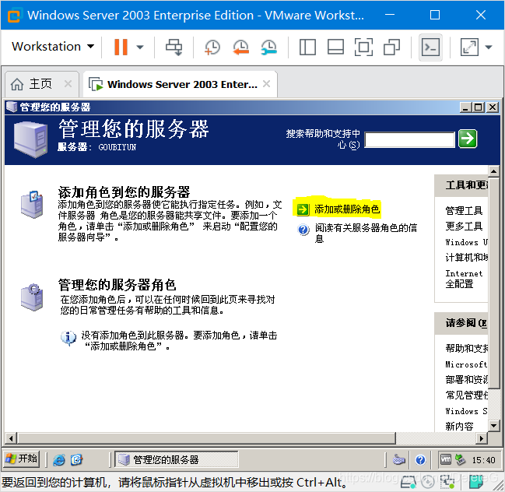Click the 部署和资源 link

(x=466, y=380)
